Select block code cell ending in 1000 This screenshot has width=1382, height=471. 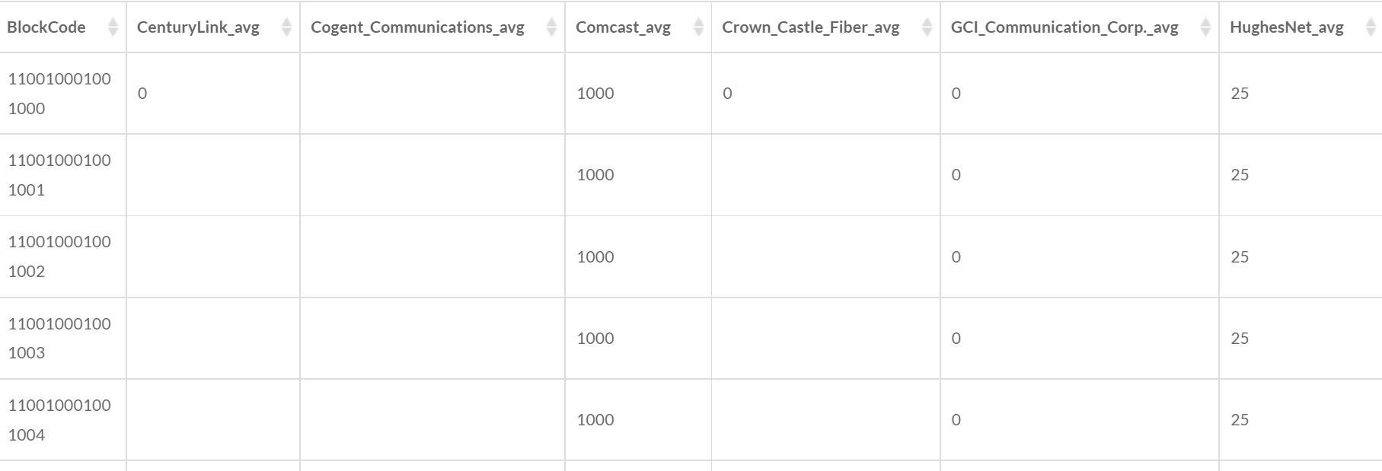59,94
